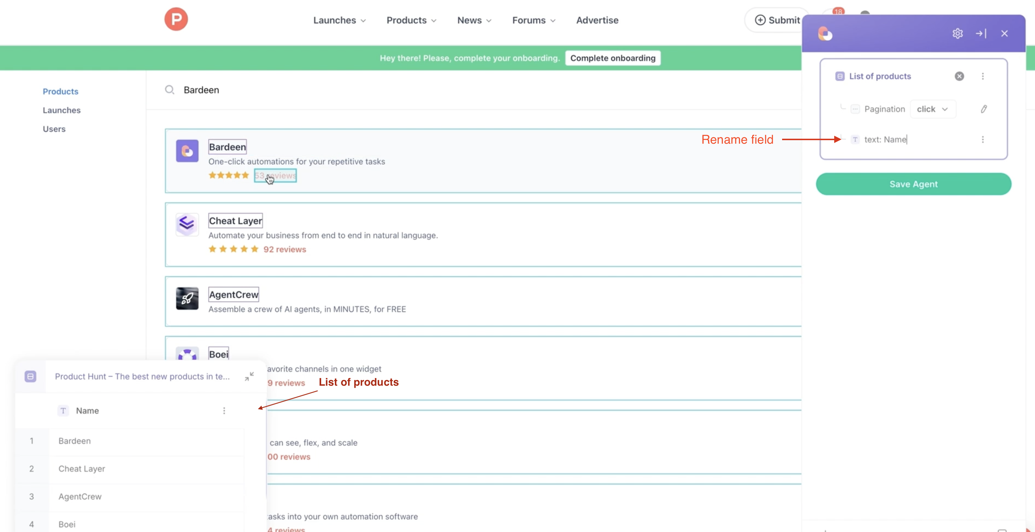The width and height of the screenshot is (1035, 532).
Task: Click the List of products title
Action: click(x=880, y=76)
